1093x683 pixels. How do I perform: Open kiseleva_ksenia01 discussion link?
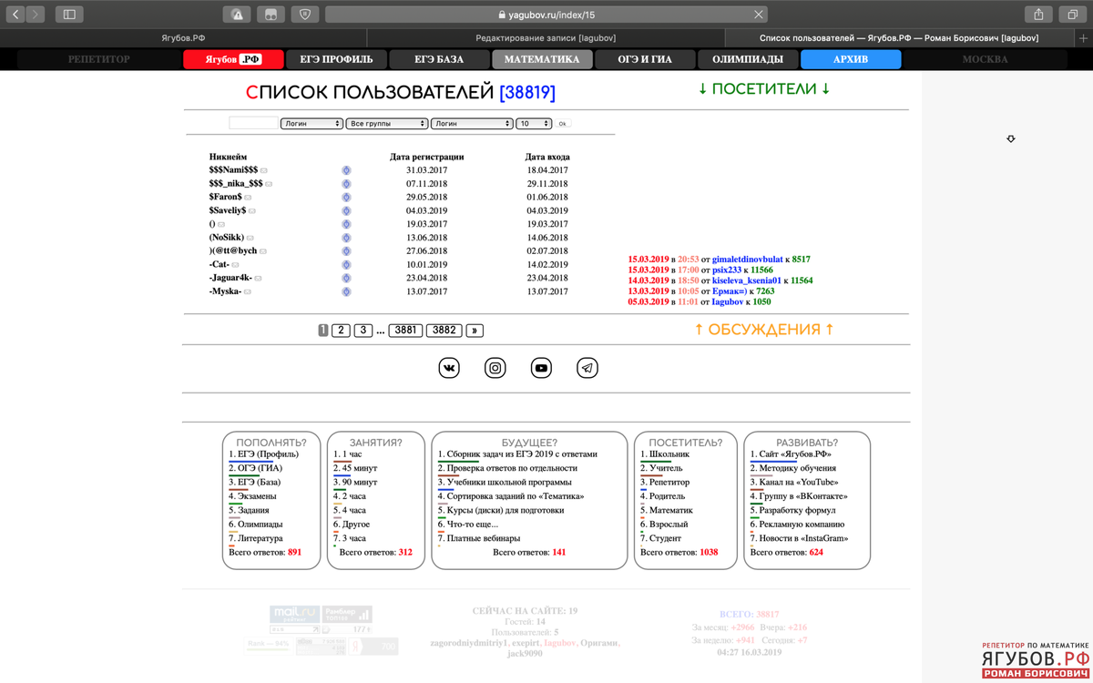click(747, 281)
